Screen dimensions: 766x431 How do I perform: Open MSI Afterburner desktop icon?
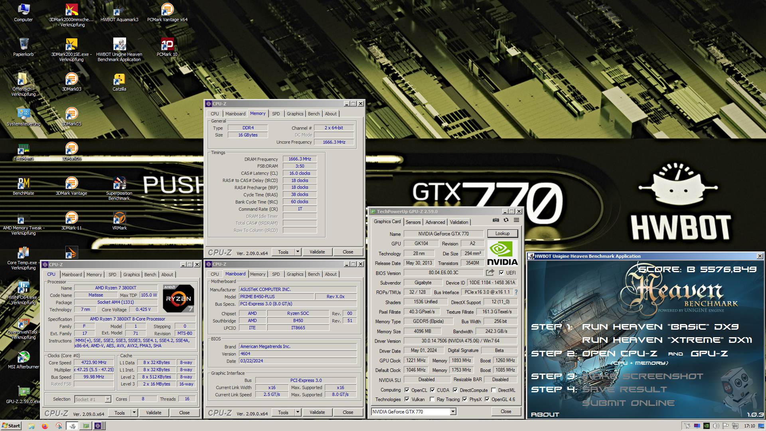pyautogui.click(x=24, y=360)
